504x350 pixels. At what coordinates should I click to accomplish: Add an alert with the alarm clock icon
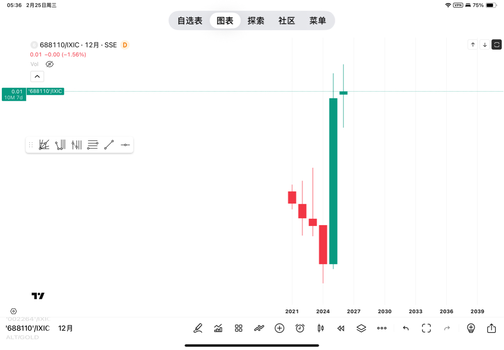(300, 328)
